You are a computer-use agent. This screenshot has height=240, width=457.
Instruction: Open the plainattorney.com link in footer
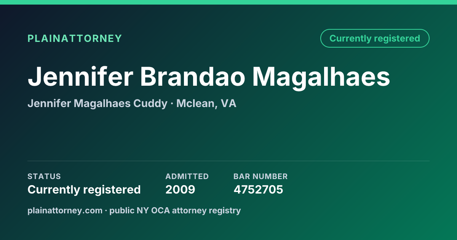[65, 211]
